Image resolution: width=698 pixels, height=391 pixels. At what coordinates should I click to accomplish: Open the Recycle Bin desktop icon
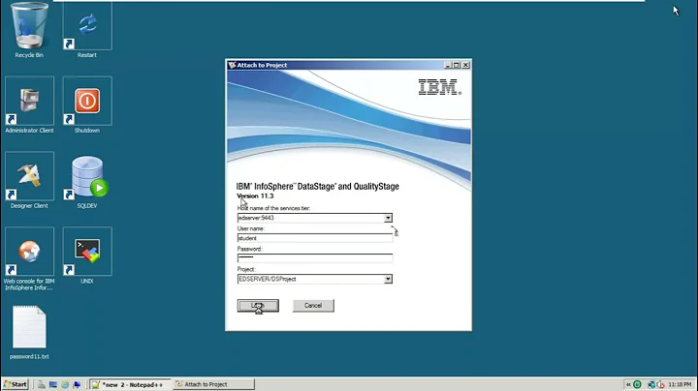click(29, 26)
